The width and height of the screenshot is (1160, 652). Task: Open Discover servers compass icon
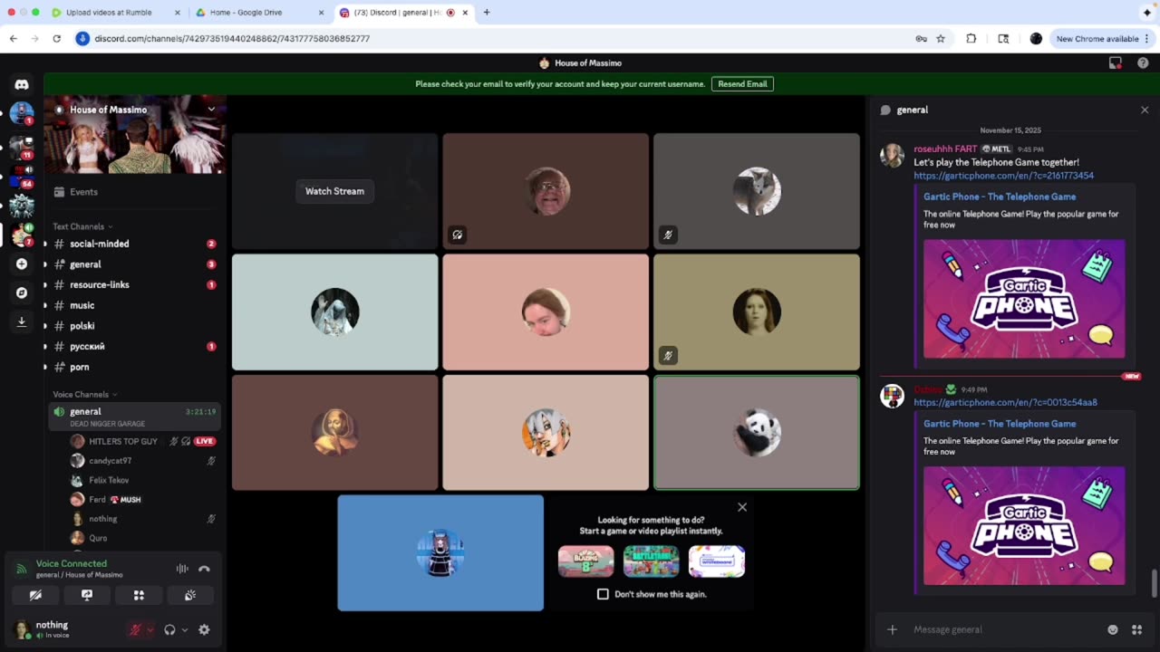coord(22,292)
